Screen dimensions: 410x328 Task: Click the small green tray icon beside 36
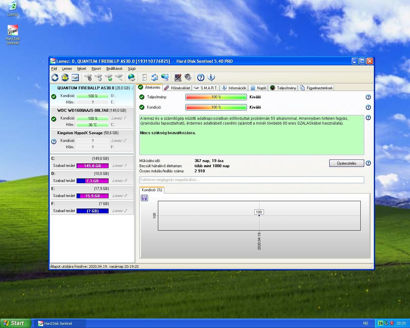386,323
